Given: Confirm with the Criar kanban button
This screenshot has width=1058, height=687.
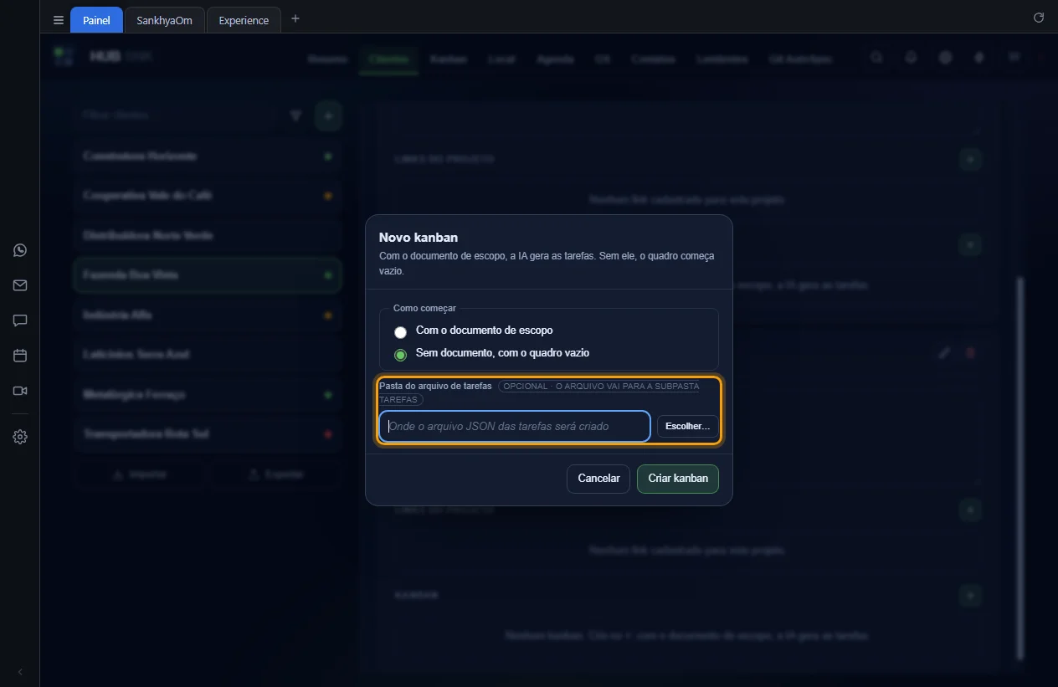Looking at the screenshot, I should [678, 479].
